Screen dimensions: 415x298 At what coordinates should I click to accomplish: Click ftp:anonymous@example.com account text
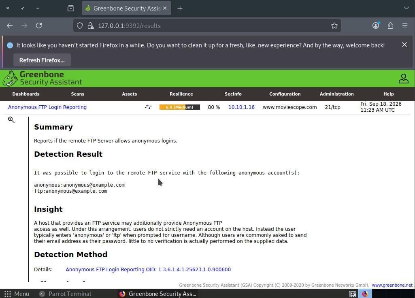70,191
